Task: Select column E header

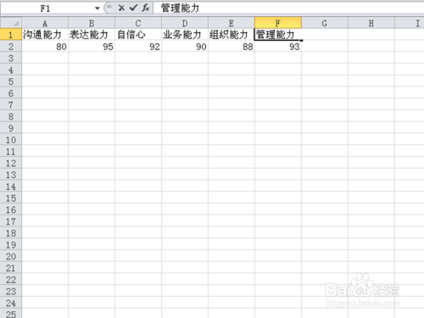Action: pyautogui.click(x=232, y=23)
